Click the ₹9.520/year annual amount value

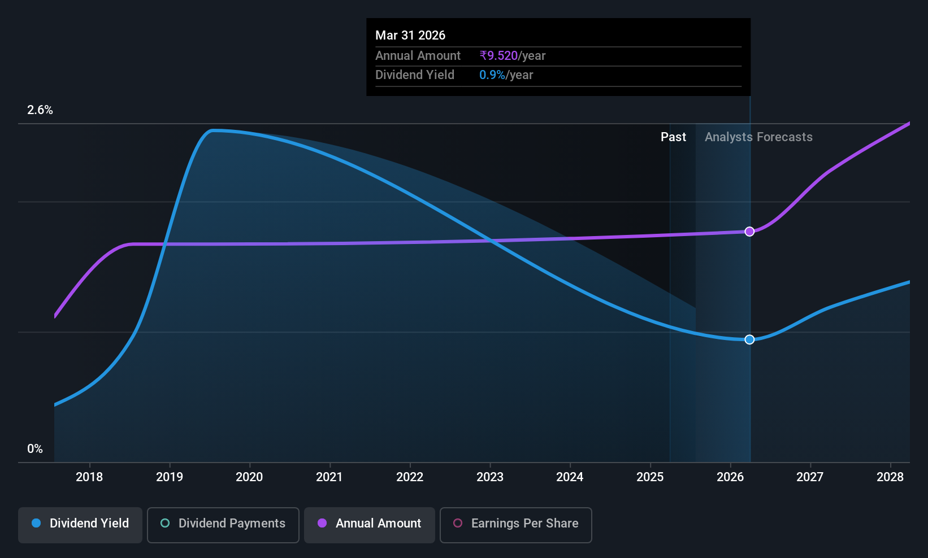tap(513, 55)
